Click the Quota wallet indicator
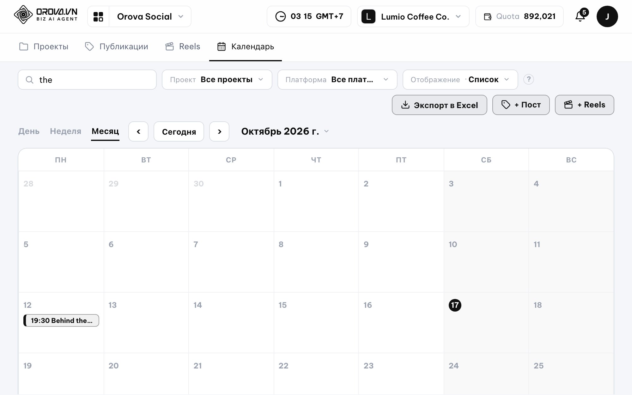 pos(519,16)
